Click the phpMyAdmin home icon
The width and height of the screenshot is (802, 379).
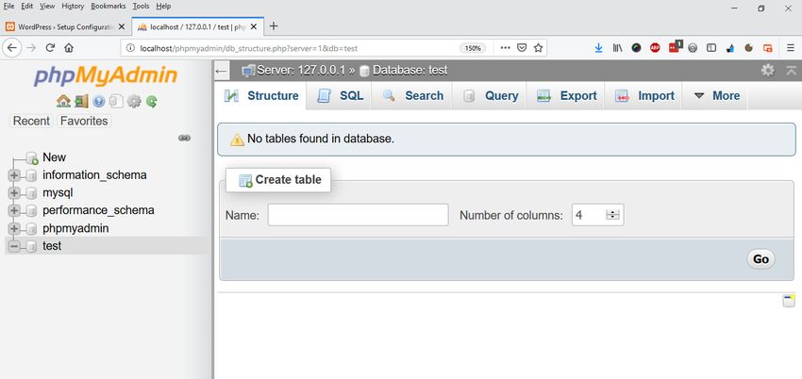pyautogui.click(x=63, y=101)
